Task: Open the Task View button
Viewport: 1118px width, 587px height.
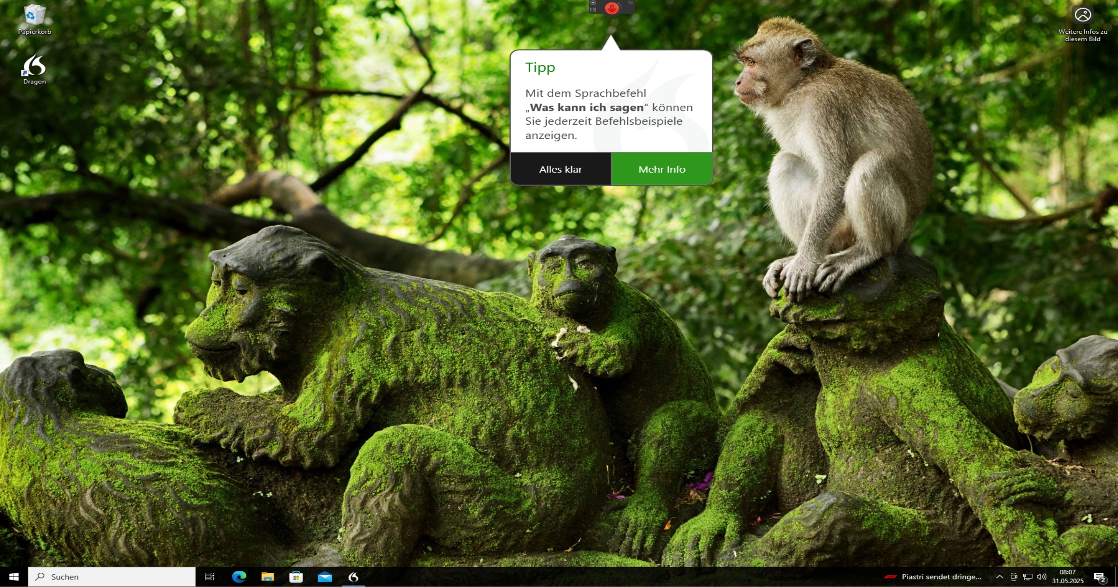Action: (209, 577)
